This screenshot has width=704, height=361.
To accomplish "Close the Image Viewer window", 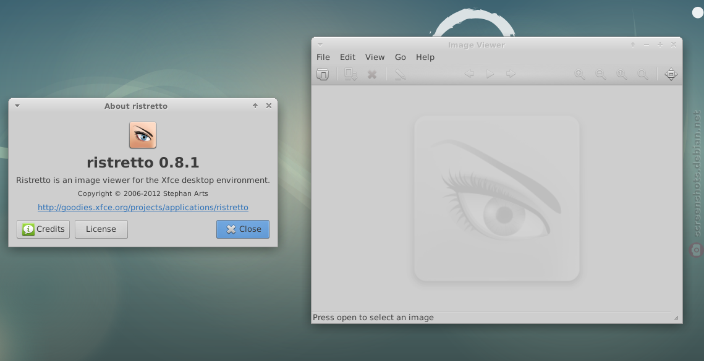I will (674, 45).
